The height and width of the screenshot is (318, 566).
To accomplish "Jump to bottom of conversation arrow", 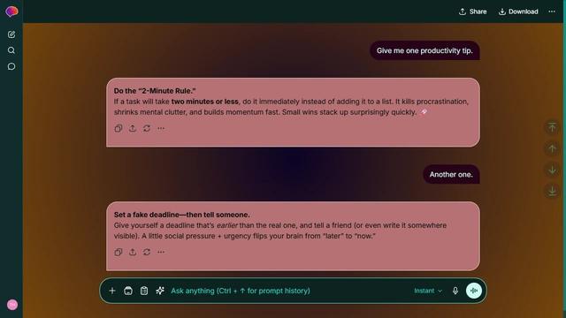I will click(x=552, y=191).
